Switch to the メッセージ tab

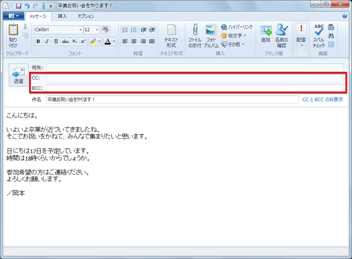click(x=38, y=16)
